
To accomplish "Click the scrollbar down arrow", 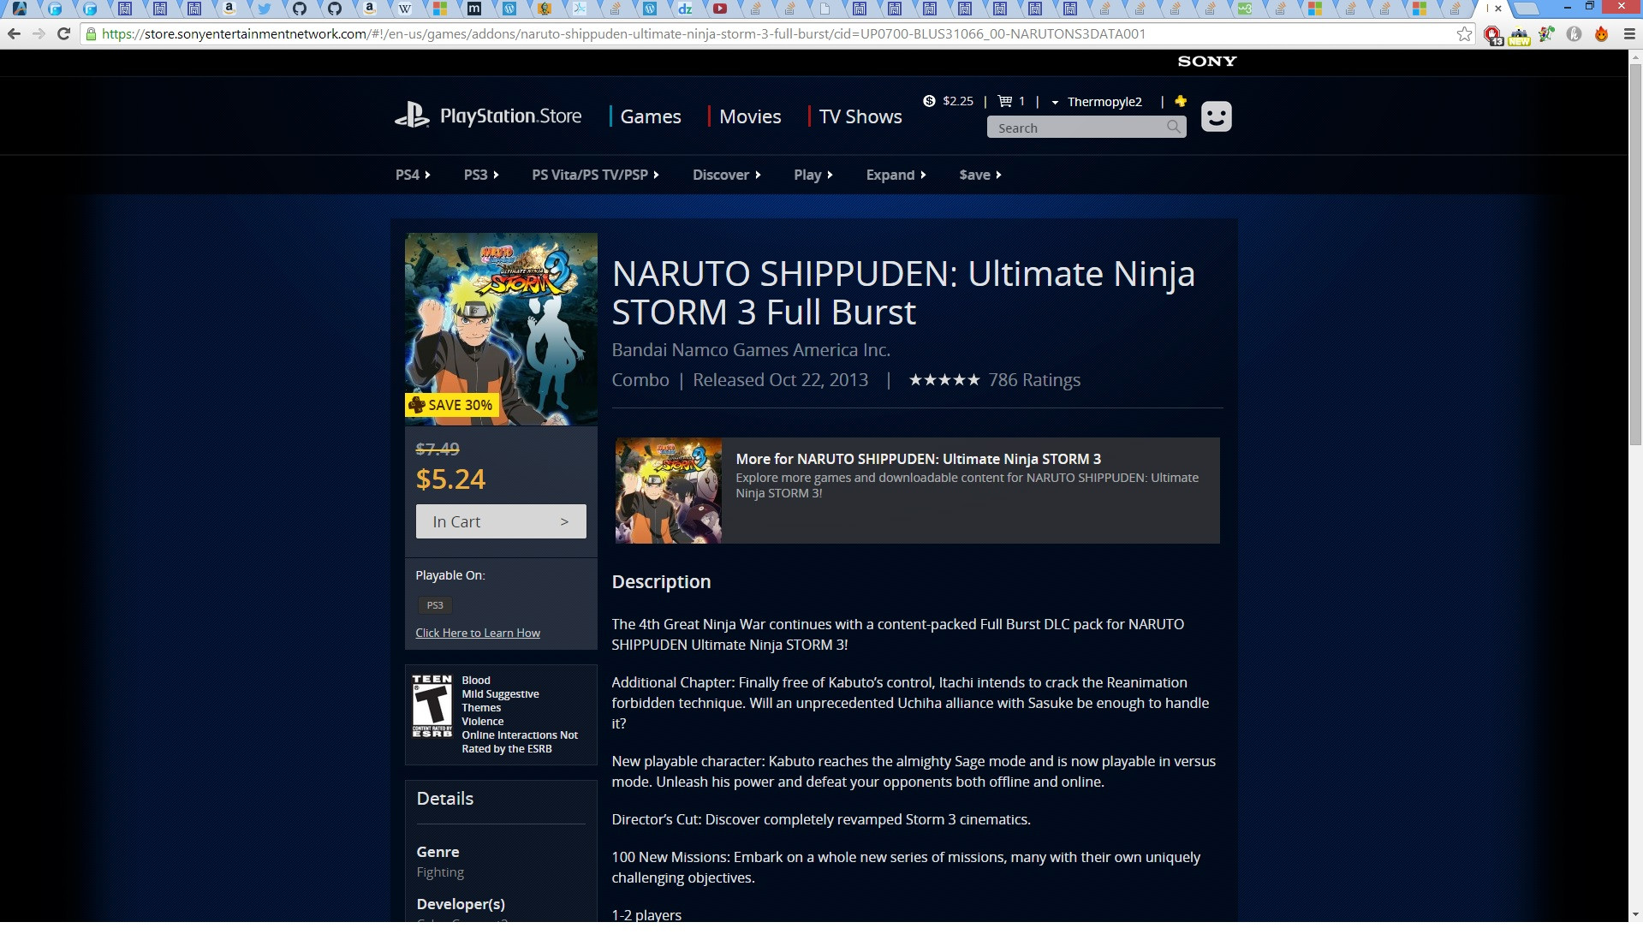I will [1635, 915].
